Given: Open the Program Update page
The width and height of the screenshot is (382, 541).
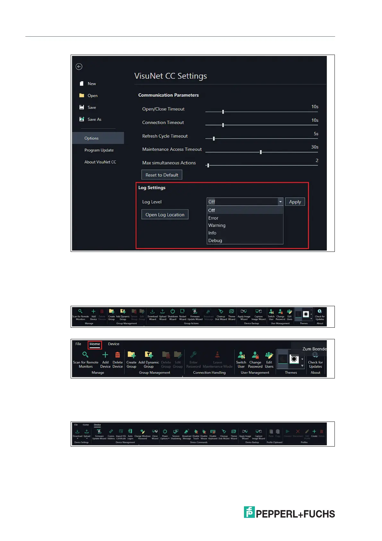Looking at the screenshot, I should 99,150.
